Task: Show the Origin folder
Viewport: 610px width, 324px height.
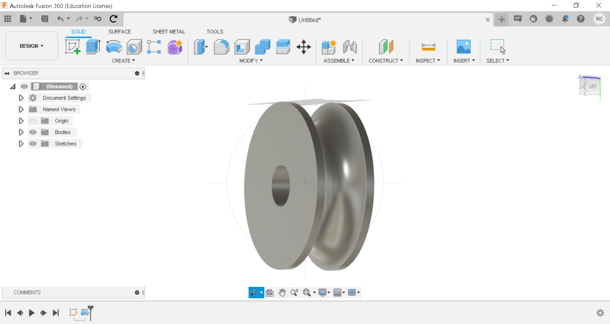Action: click(33, 121)
